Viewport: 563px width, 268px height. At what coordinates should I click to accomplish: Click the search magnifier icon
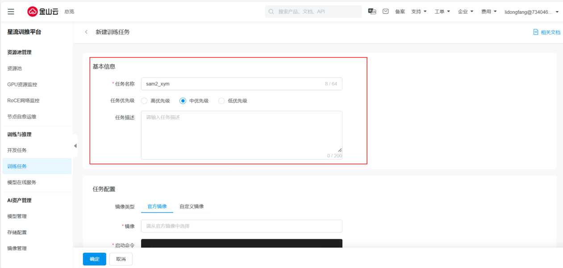point(271,12)
